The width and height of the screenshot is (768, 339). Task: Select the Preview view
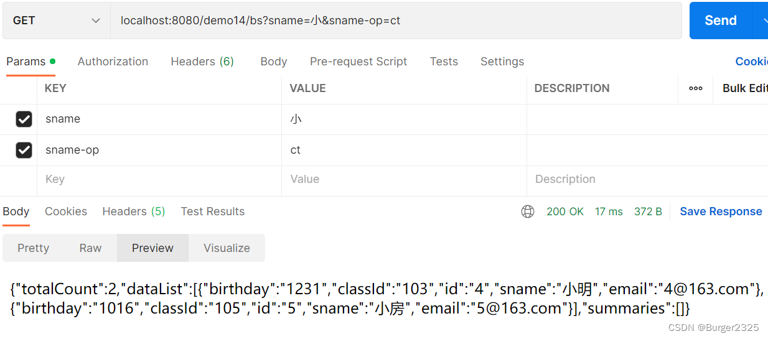click(x=152, y=248)
